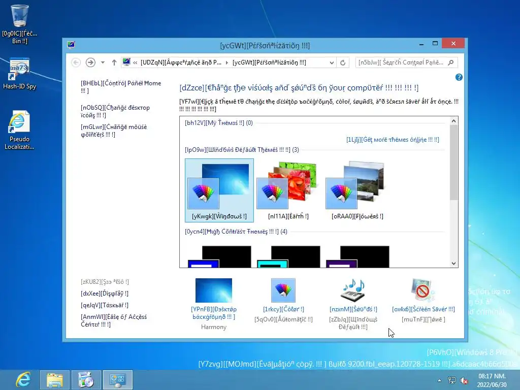Open the taskbar clock and date

pyautogui.click(x=492, y=380)
